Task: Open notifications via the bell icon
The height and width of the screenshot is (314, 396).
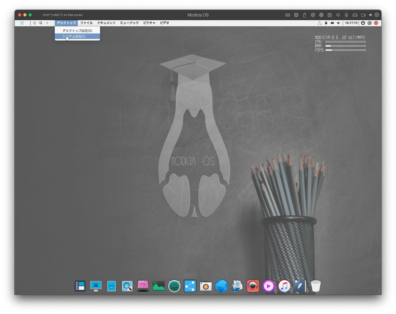Action: click(326, 23)
